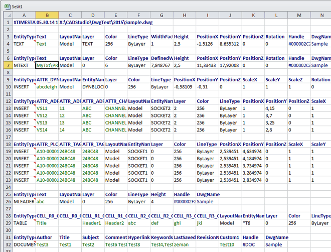Viewport: 331px width, 252px height.
Task: Click Header1 cell in row 29
Action: 93,223
